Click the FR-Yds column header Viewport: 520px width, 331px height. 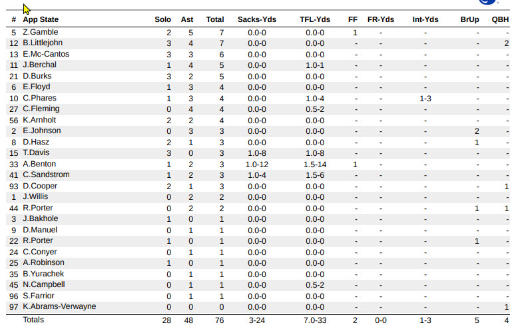point(381,20)
